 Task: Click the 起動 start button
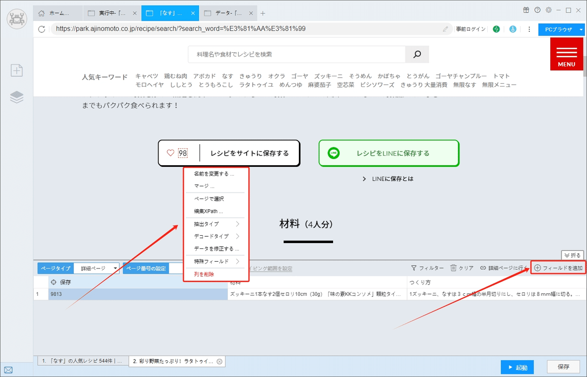pyautogui.click(x=517, y=367)
